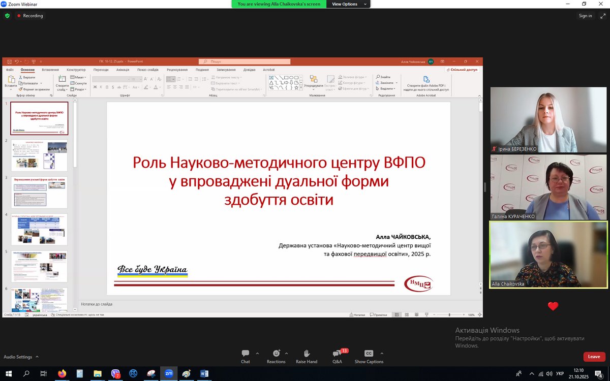The width and height of the screenshot is (610, 381).
Task: Click the Recording indicator
Action: click(30, 16)
